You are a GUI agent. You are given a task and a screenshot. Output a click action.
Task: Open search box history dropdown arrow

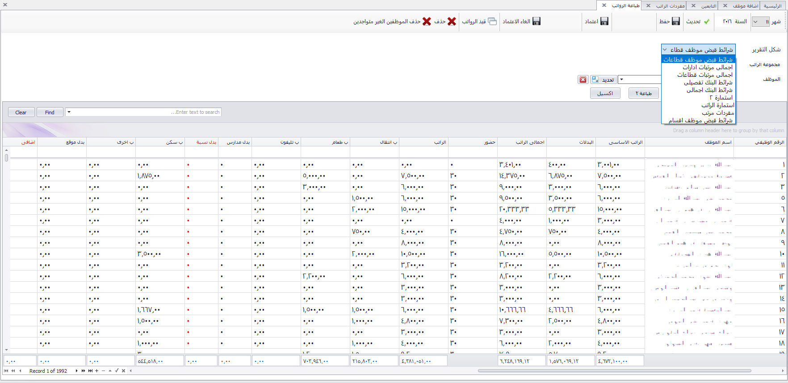[69, 112]
